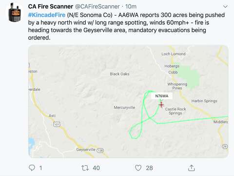
Task: Open the tweet options chevron menu
Action: point(225,7)
